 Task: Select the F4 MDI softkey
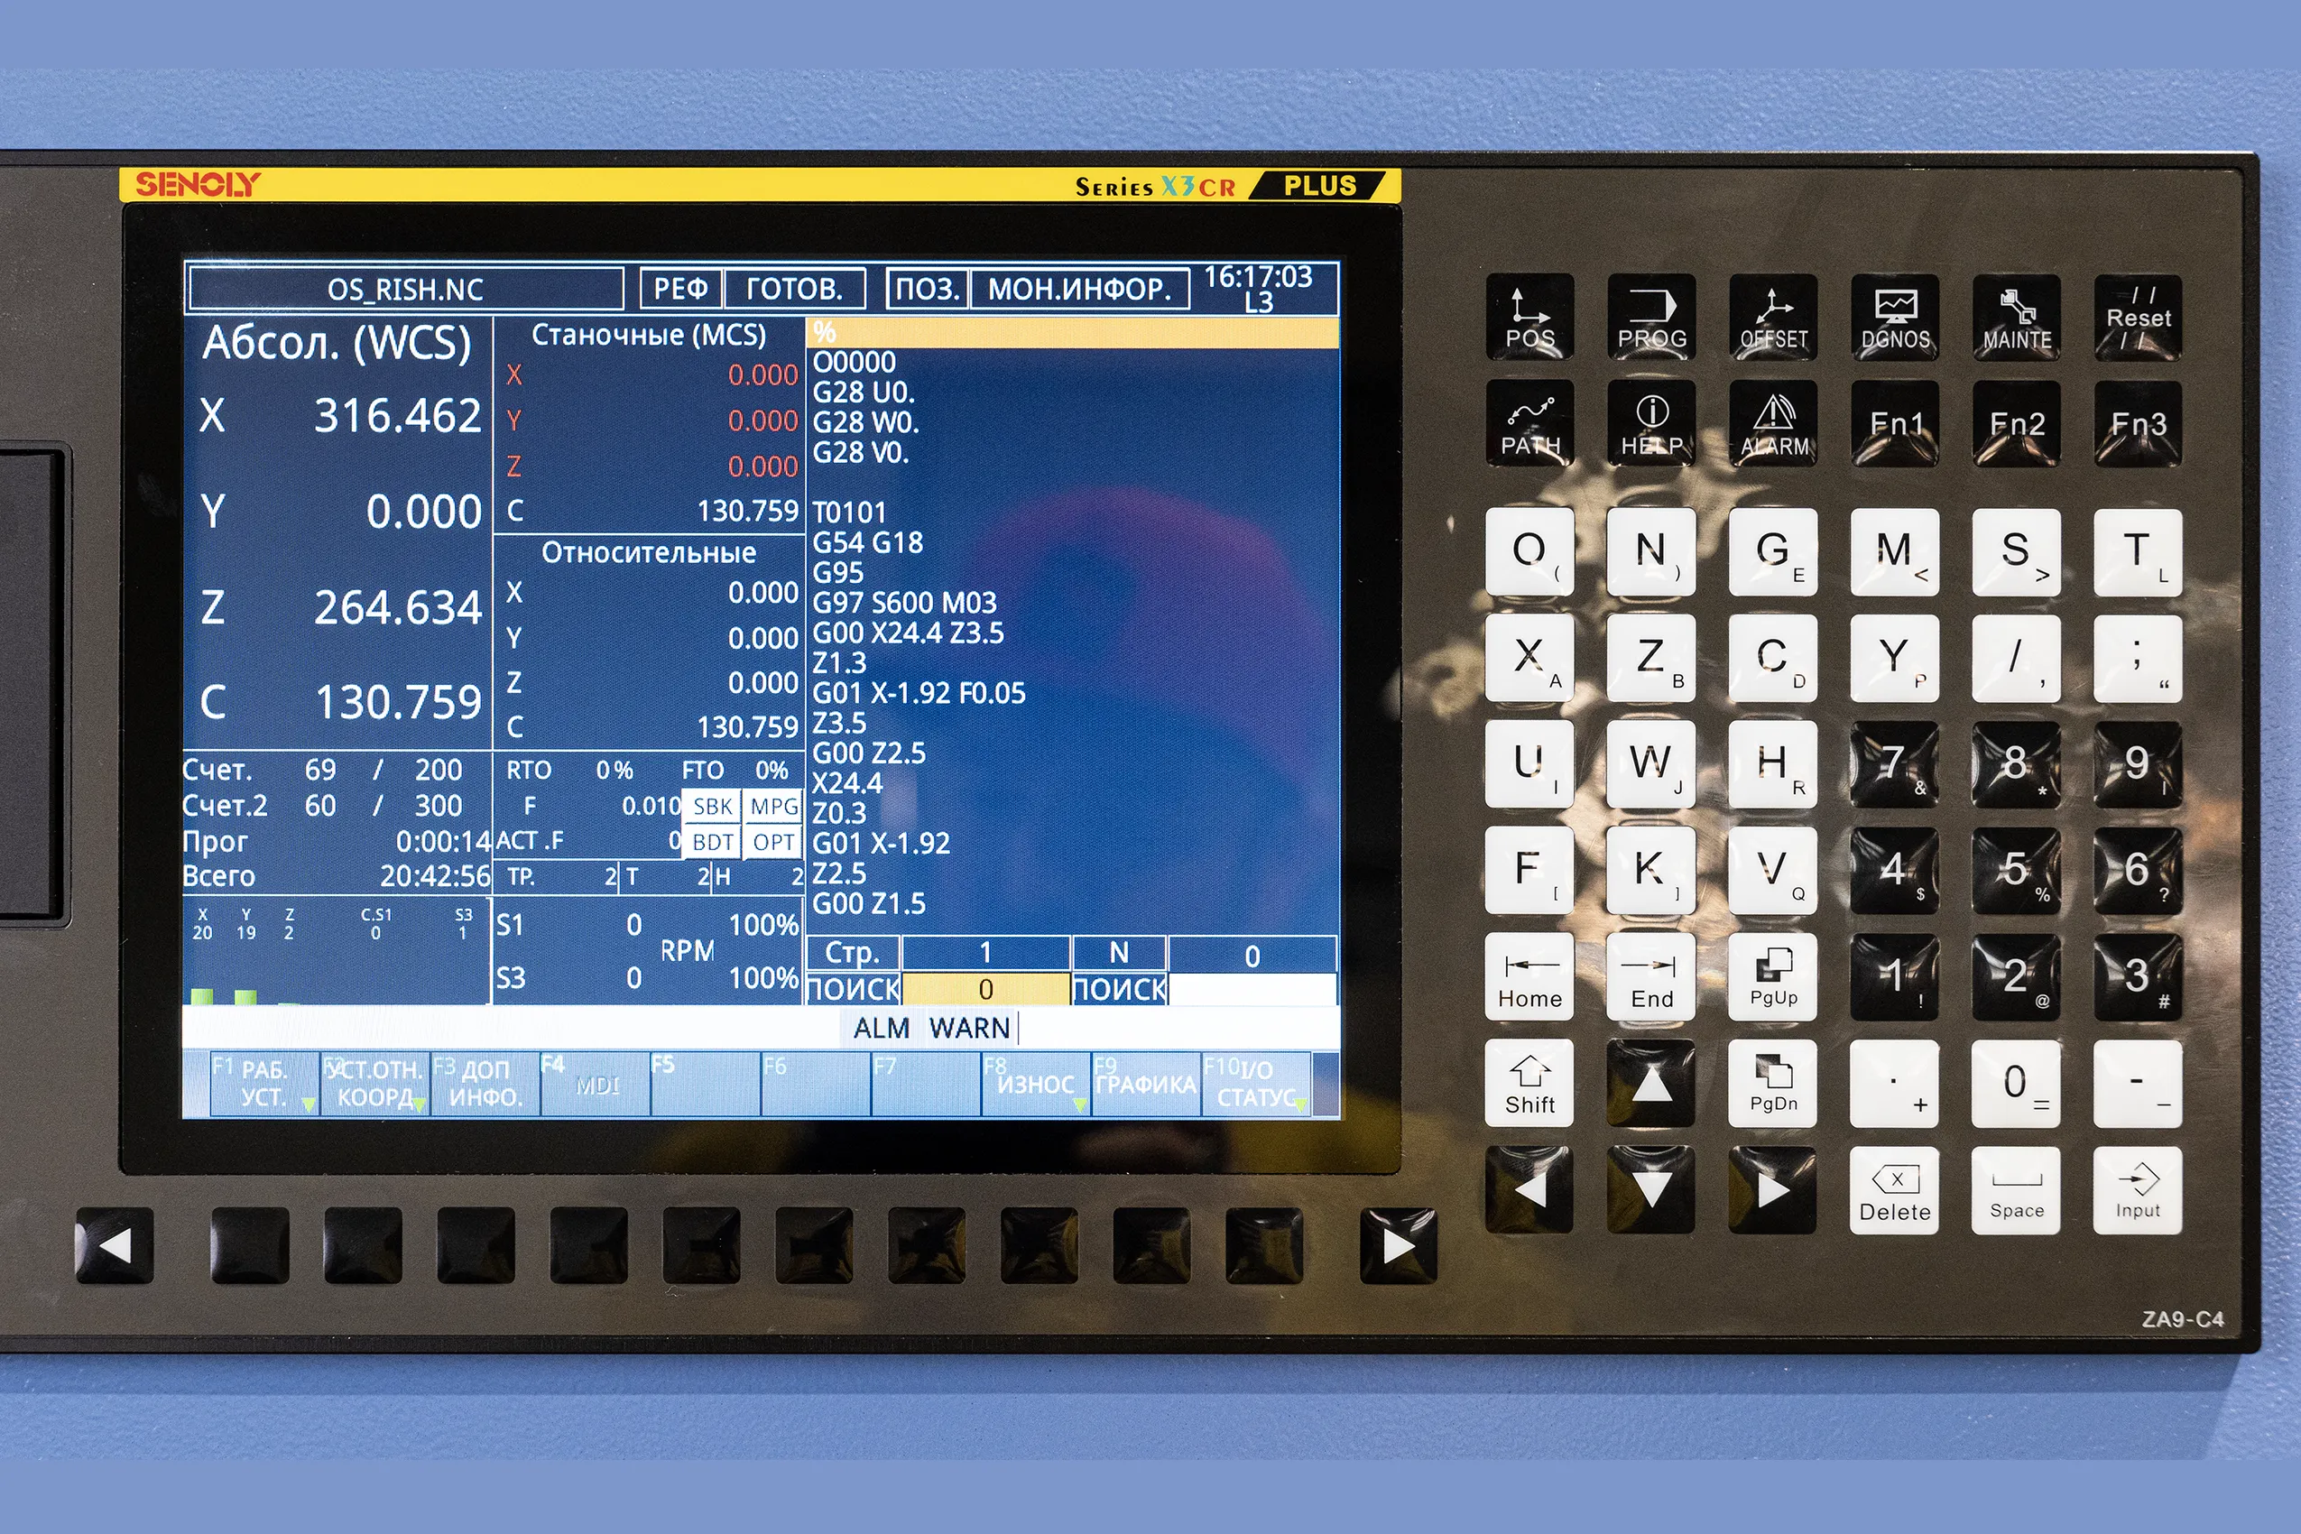pyautogui.click(x=596, y=1084)
